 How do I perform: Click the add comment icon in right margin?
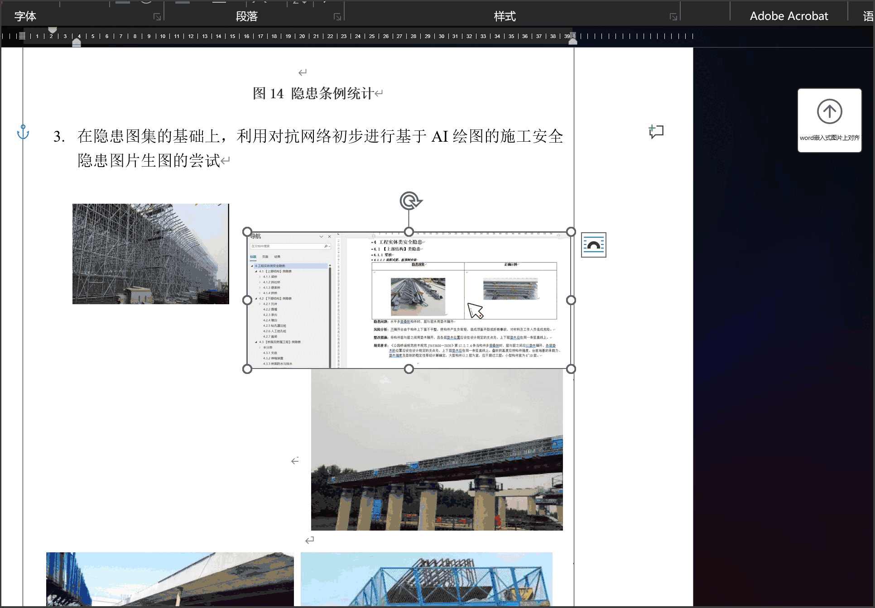656,132
